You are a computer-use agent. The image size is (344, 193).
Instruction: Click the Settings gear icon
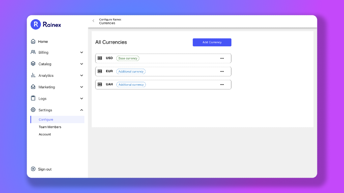[33, 110]
